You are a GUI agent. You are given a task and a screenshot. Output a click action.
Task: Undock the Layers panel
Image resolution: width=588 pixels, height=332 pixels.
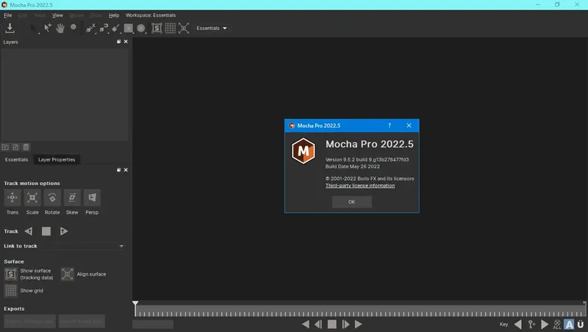click(x=119, y=42)
